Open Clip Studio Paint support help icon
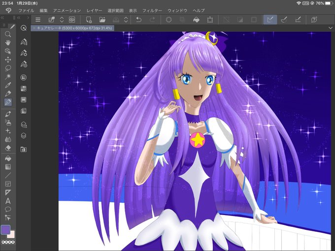 click(x=314, y=20)
